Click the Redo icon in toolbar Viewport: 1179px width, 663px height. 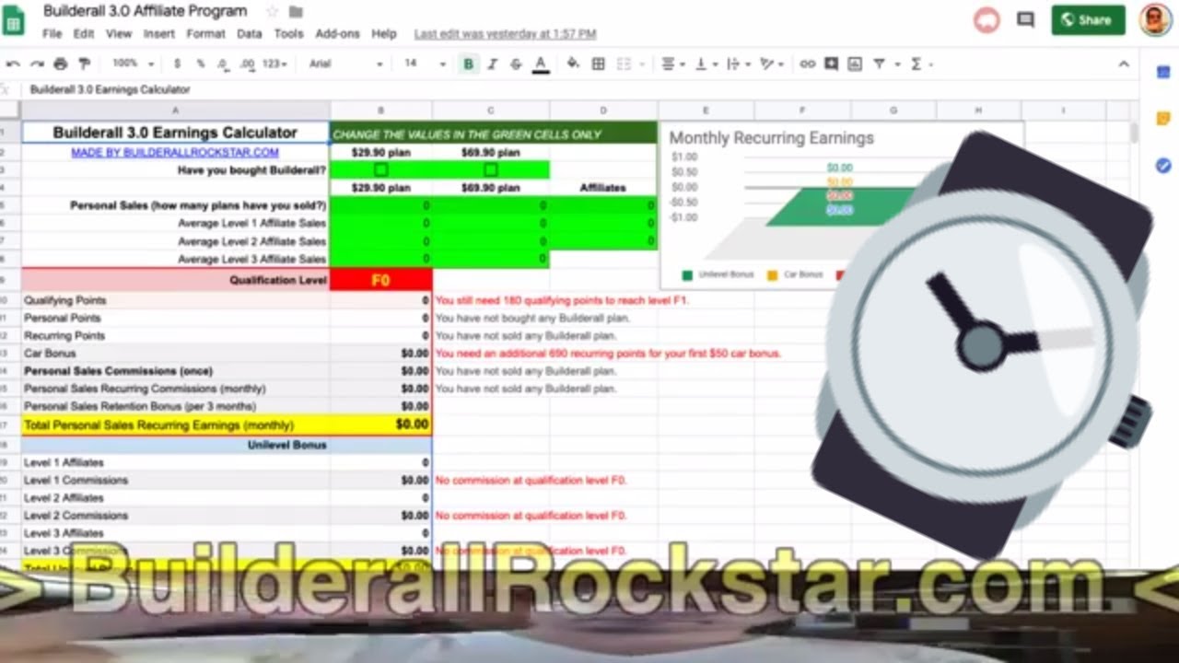pos(37,64)
